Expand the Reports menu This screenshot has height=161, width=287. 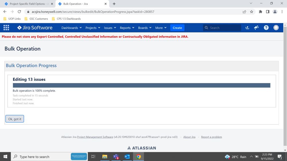127,28
